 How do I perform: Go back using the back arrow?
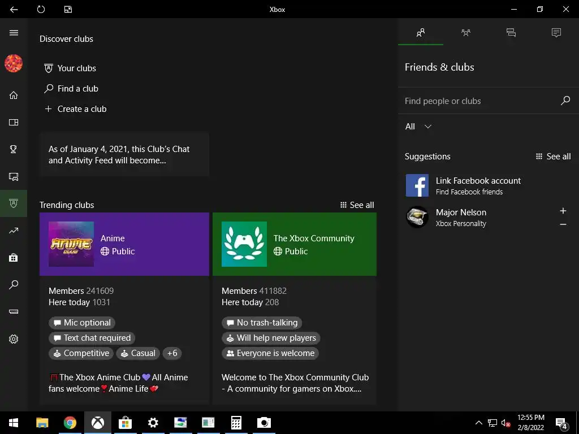(x=14, y=9)
